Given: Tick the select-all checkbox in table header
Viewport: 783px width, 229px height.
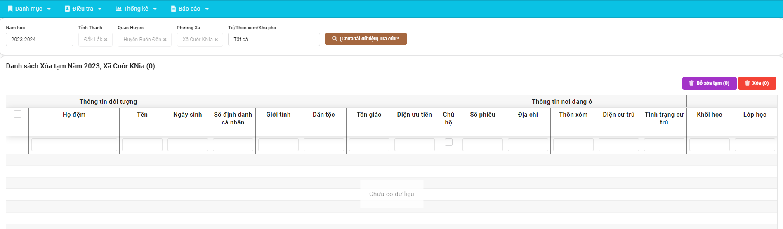Looking at the screenshot, I should [17, 114].
